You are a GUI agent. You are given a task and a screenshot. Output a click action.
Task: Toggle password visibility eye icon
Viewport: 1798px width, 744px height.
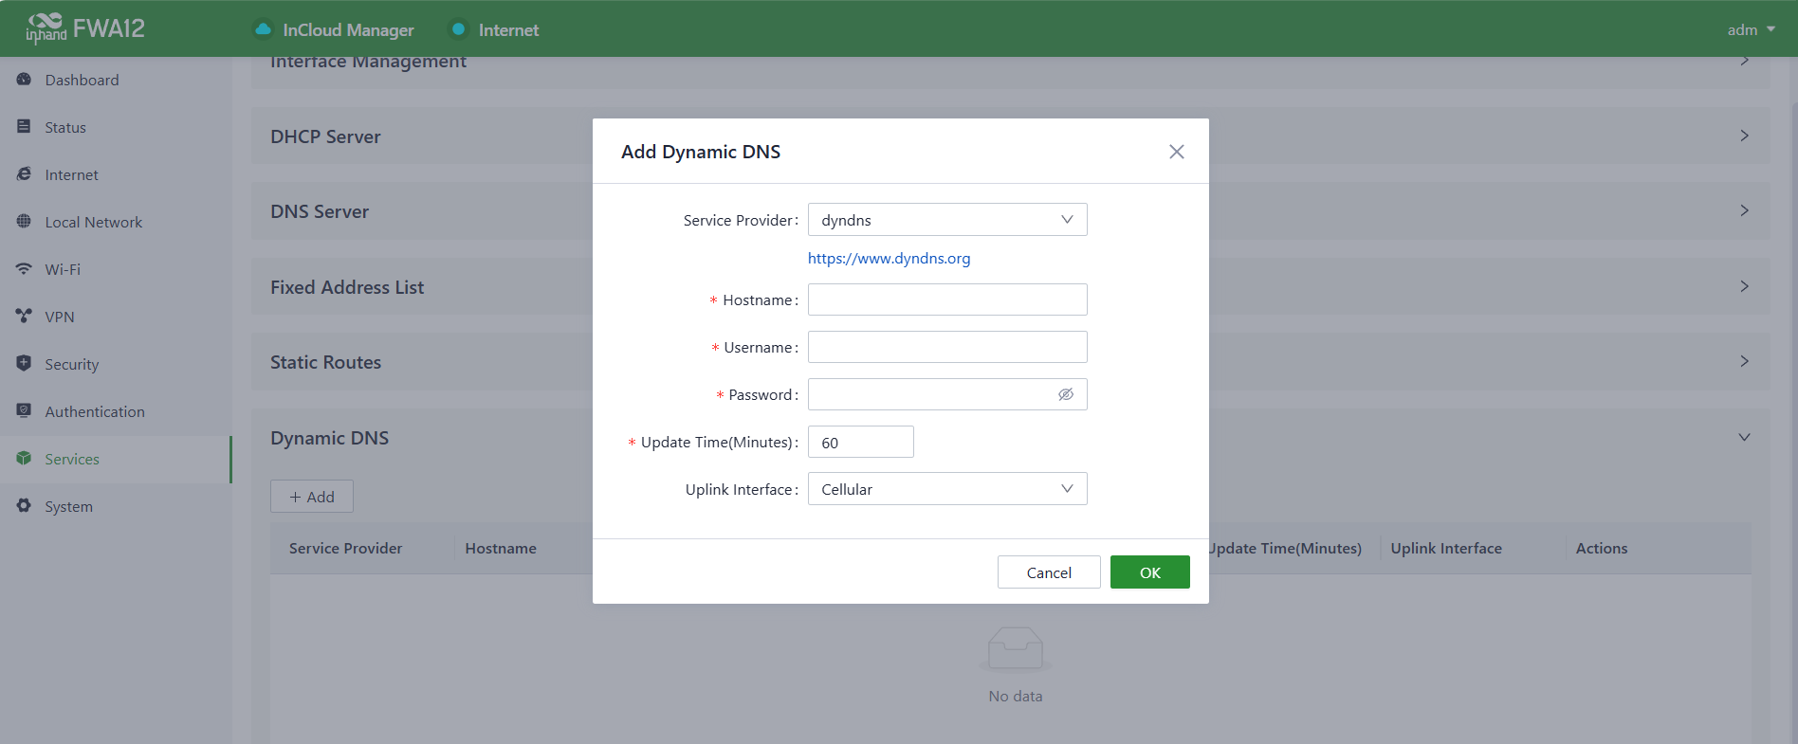(x=1066, y=394)
